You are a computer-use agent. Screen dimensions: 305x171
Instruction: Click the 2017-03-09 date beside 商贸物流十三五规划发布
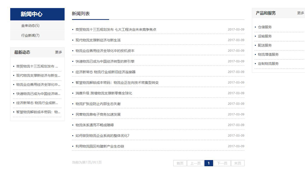tap(236, 30)
